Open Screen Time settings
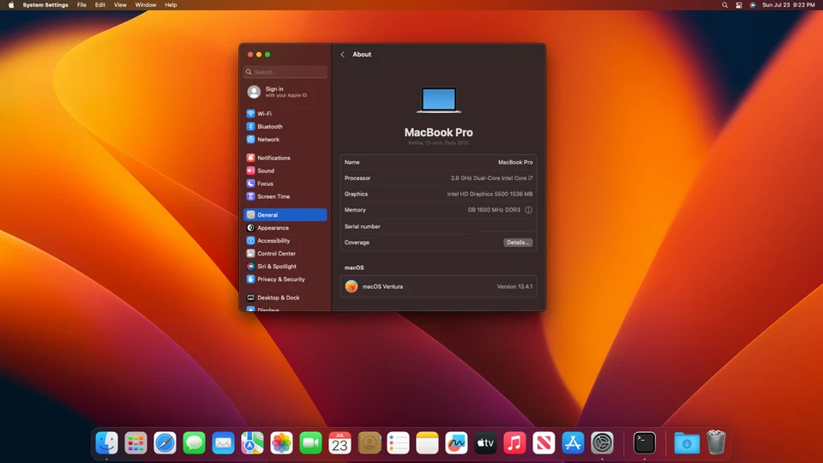Viewport: 823px width, 463px height. pos(285,196)
